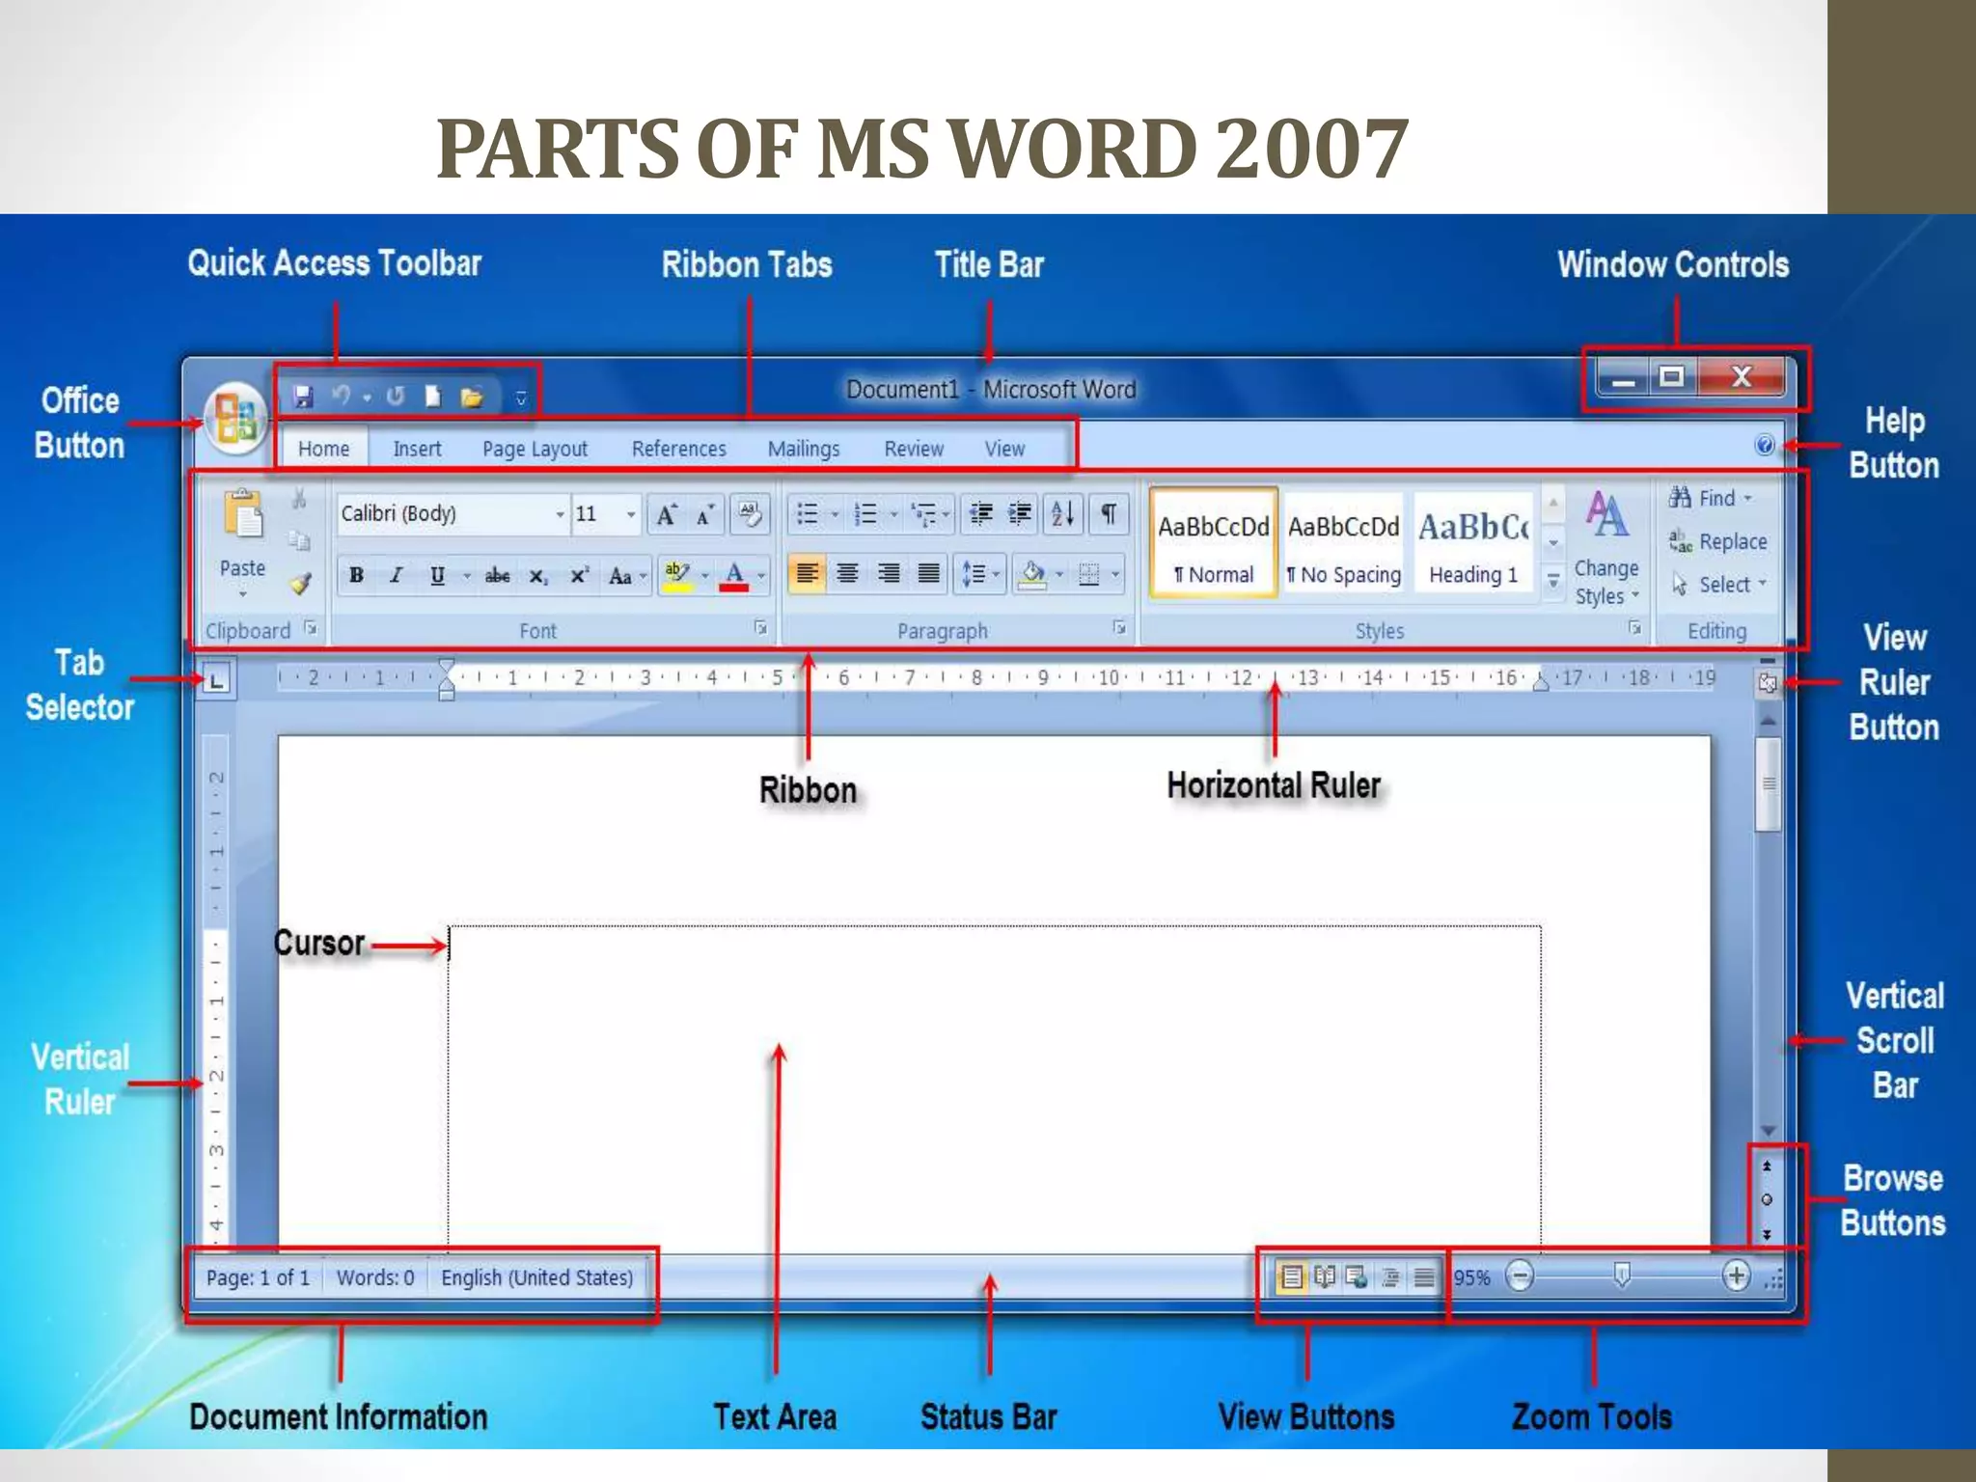Open the Select dropdown in Editing
The height and width of the screenshot is (1482, 1976).
tap(1719, 585)
